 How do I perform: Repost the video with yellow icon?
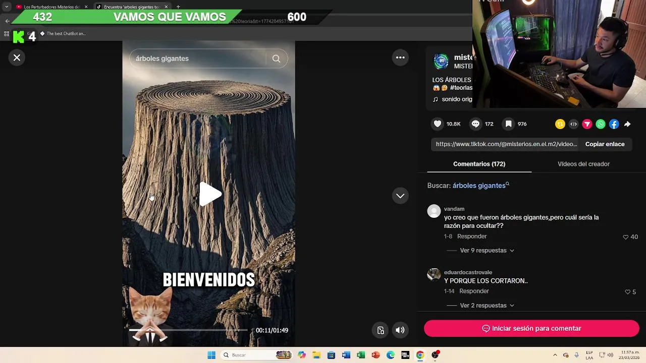(560, 124)
